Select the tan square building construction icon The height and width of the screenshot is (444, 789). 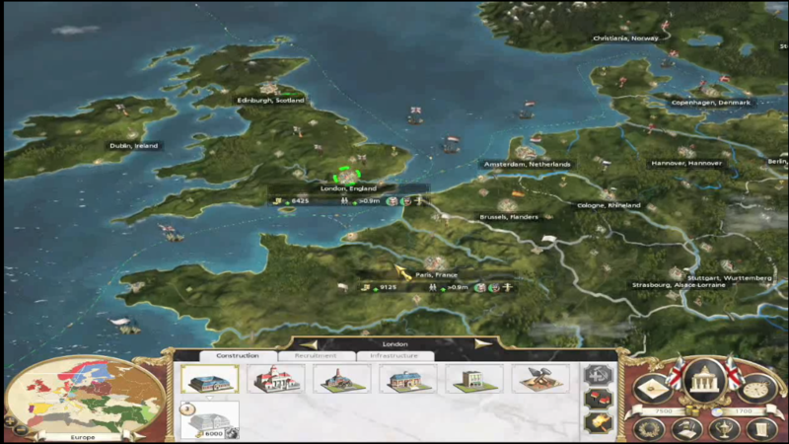(473, 379)
